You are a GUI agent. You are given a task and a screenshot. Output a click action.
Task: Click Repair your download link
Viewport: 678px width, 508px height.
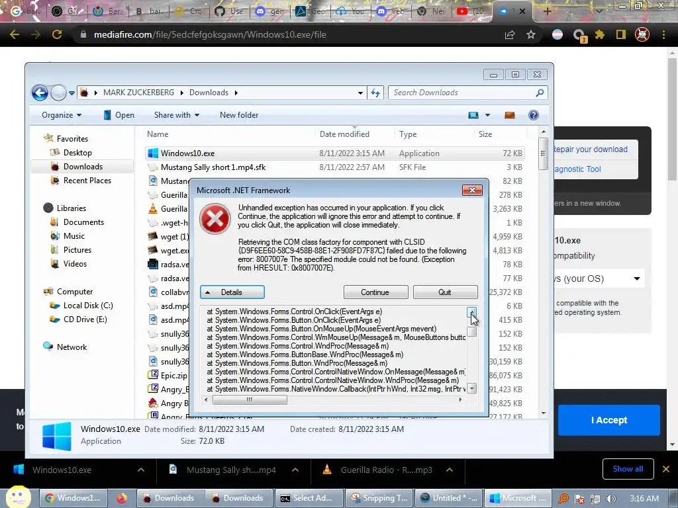click(590, 149)
